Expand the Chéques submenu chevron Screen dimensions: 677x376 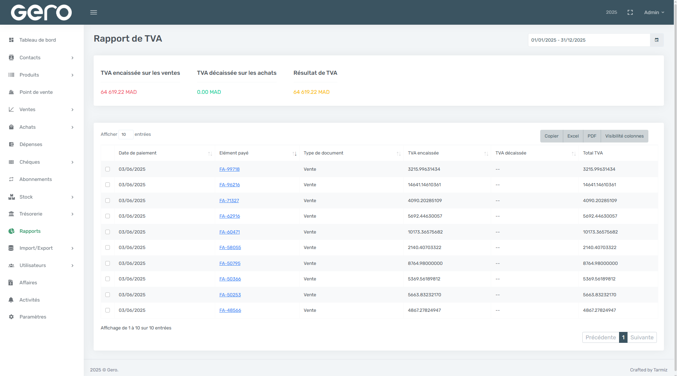(x=72, y=162)
